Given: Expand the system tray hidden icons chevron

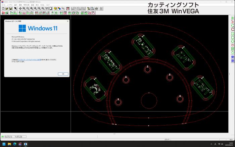Looking at the screenshot, I should point(211,144).
